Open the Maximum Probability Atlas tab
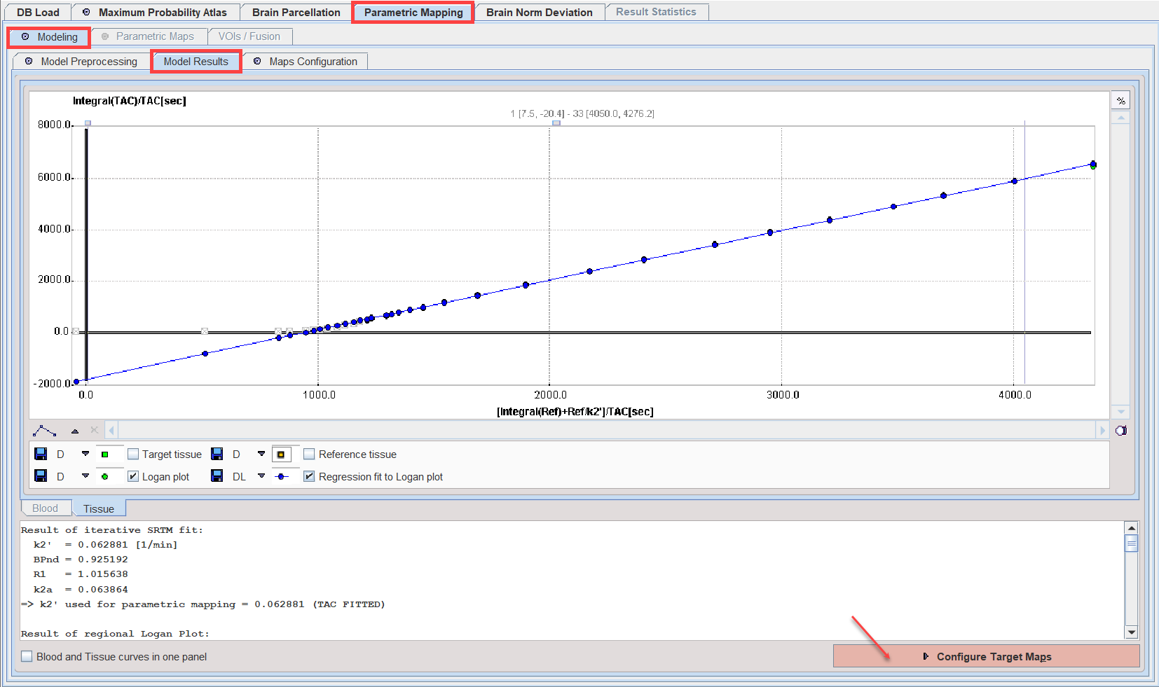This screenshot has height=687, width=1159. [156, 12]
